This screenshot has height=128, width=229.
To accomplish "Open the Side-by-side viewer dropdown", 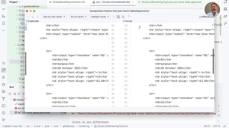I will [54, 17].
